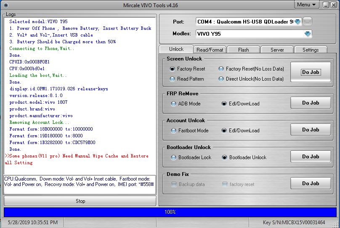Click Do Job for Bootloader Unlock

tap(311, 156)
